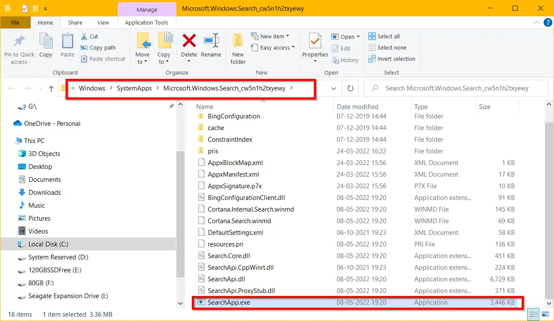Select Local Disk (C:) in navigation pane

88,244
